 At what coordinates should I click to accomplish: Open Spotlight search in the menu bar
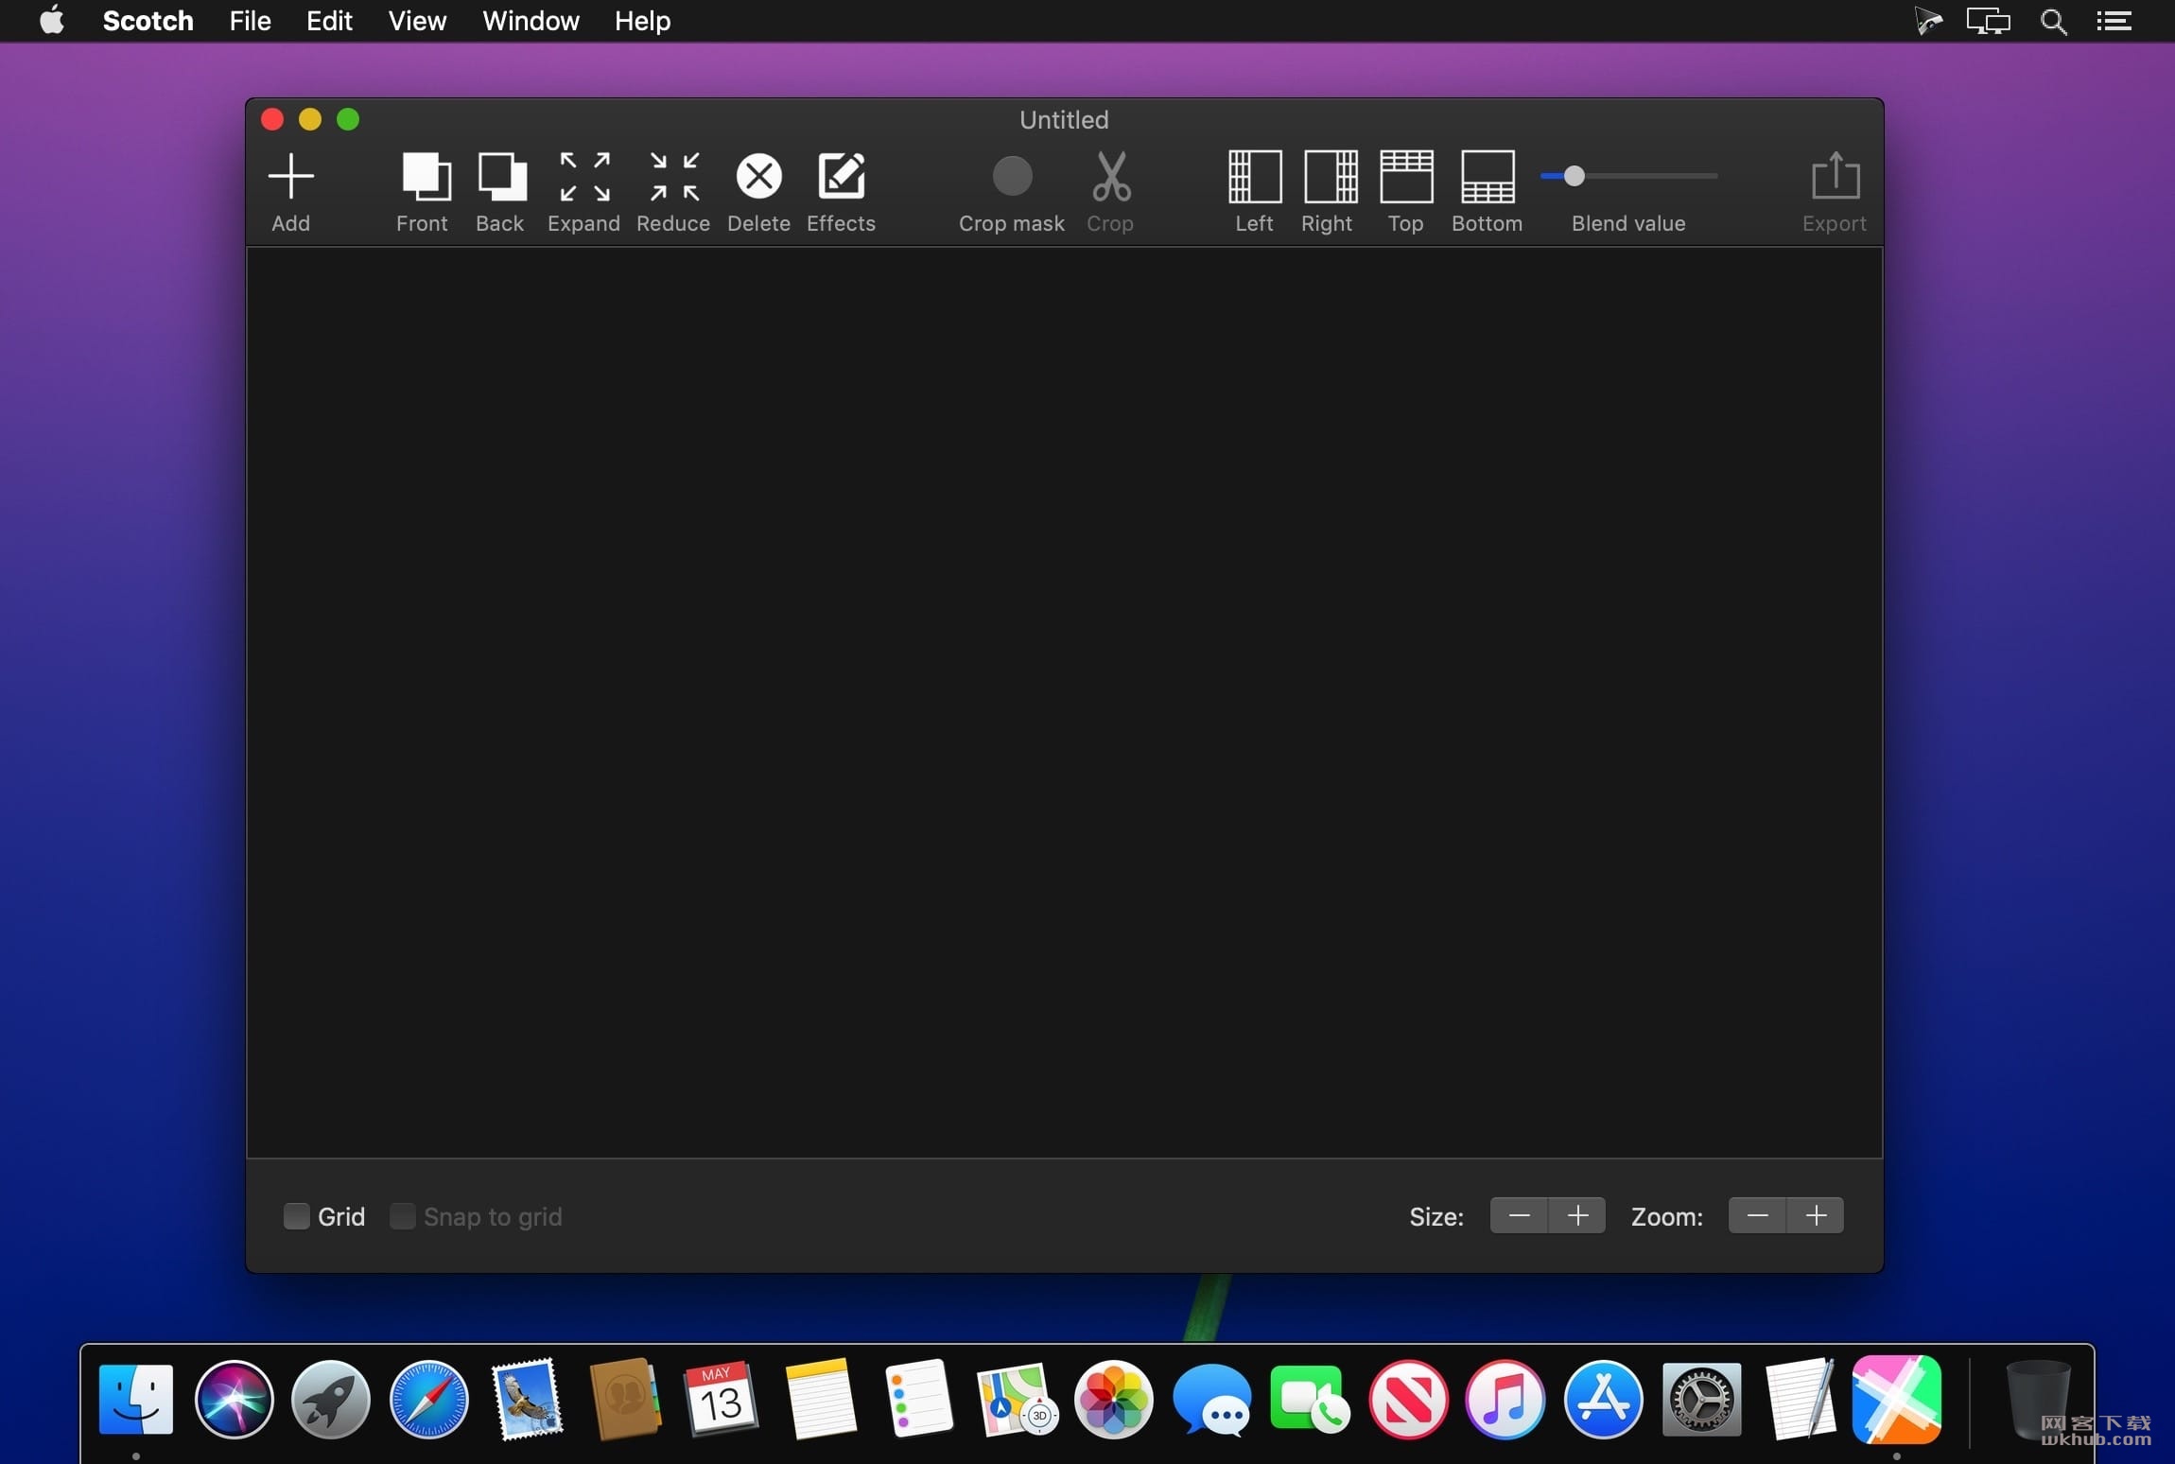tap(2053, 21)
